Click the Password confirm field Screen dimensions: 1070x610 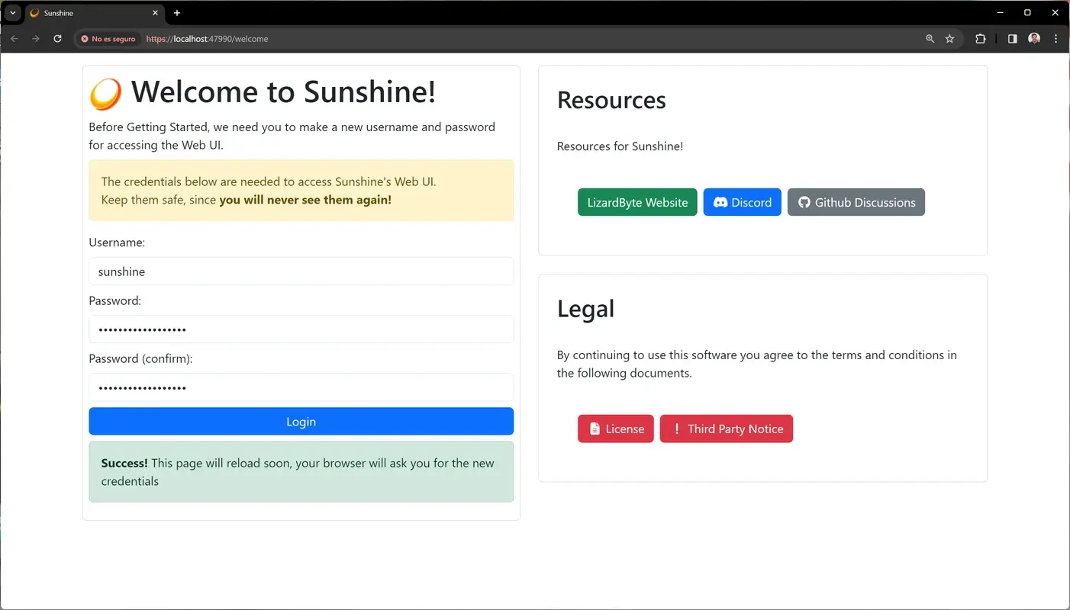coord(301,387)
